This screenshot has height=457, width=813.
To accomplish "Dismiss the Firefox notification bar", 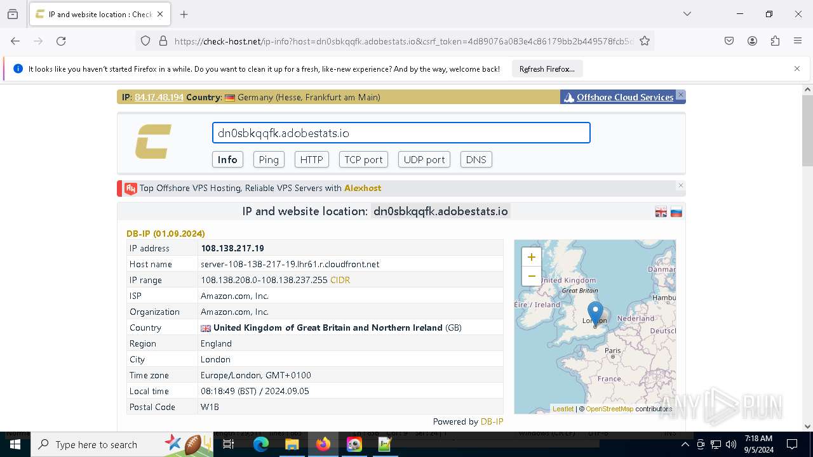I will 797,69.
